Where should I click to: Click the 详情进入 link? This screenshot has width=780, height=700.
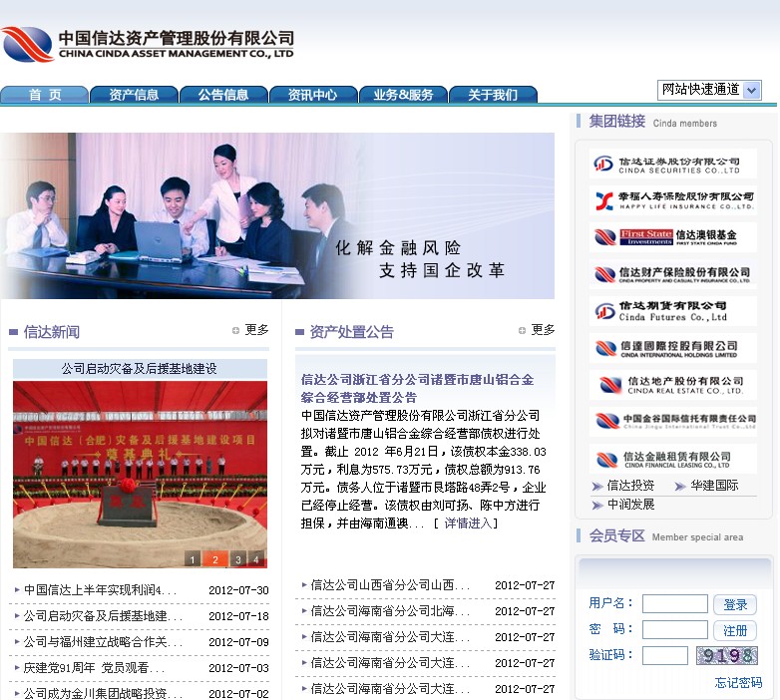click(468, 524)
